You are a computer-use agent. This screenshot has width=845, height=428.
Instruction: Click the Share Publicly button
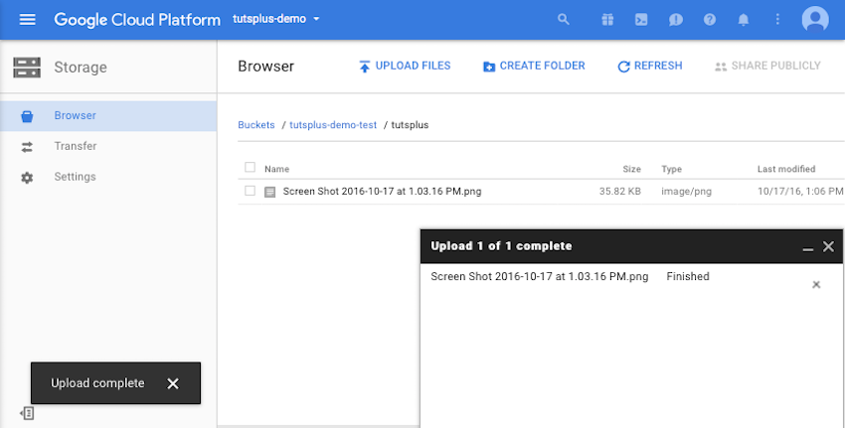(767, 67)
